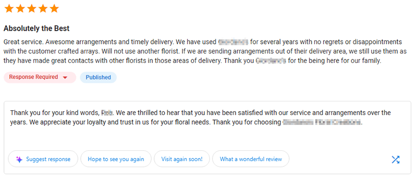Click the third orange rating star
This screenshot has width=416, height=177.
pyautogui.click(x=32, y=8)
